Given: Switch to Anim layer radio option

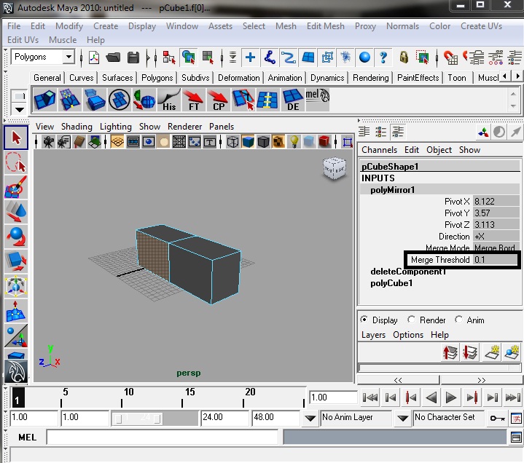Looking at the screenshot, I should (459, 320).
